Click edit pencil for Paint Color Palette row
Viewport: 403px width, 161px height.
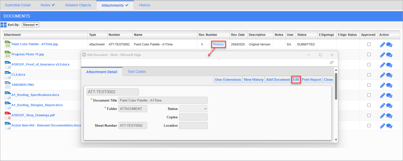pos(382,45)
